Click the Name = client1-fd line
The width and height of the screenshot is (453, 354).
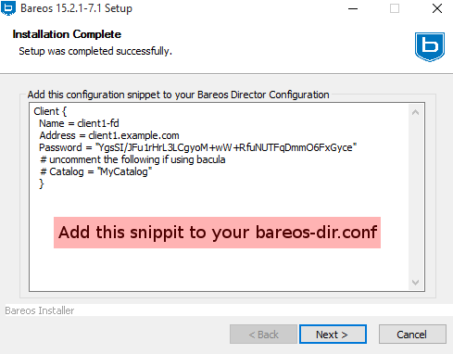pyautogui.click(x=79, y=123)
